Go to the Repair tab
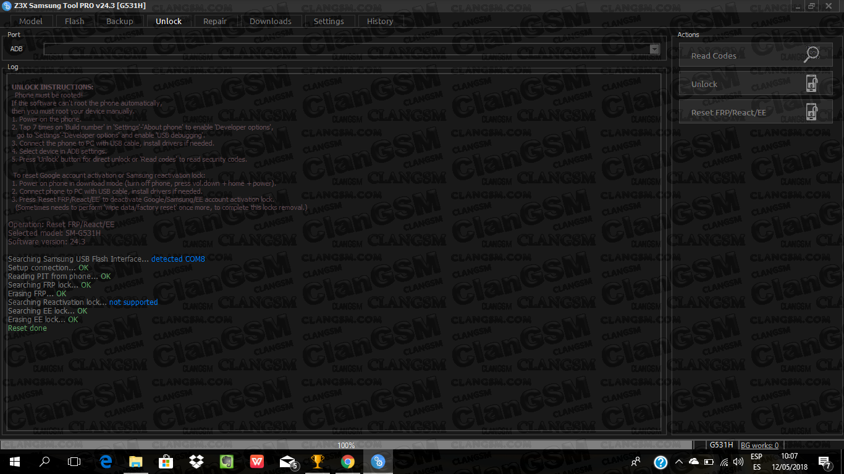This screenshot has height=474, width=844. [215, 21]
